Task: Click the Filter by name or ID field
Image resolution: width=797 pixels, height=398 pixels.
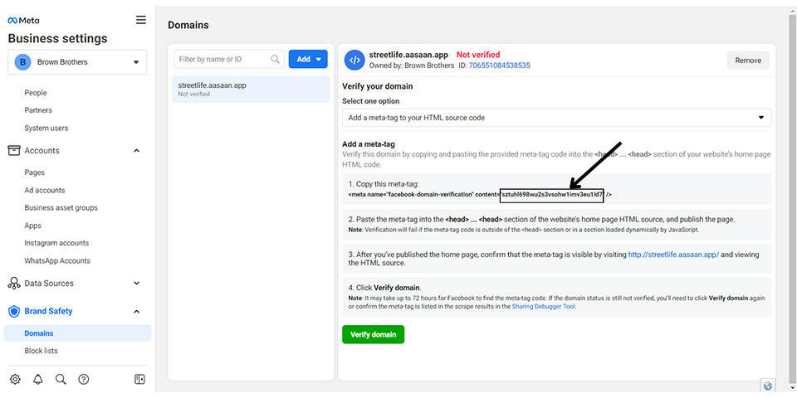Action: pyautogui.click(x=229, y=59)
